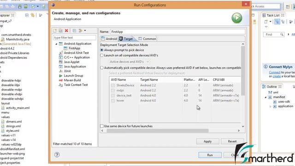This screenshot has height=166, width=295.
Task: Click the horizontal scrollbar thumb in Target tab
Action: coord(158,130)
